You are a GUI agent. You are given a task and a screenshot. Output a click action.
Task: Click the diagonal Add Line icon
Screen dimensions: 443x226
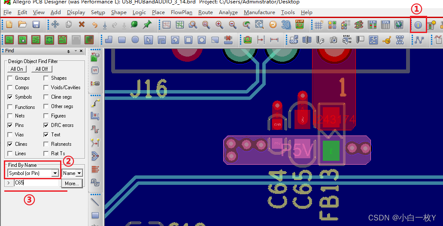tap(95, 202)
